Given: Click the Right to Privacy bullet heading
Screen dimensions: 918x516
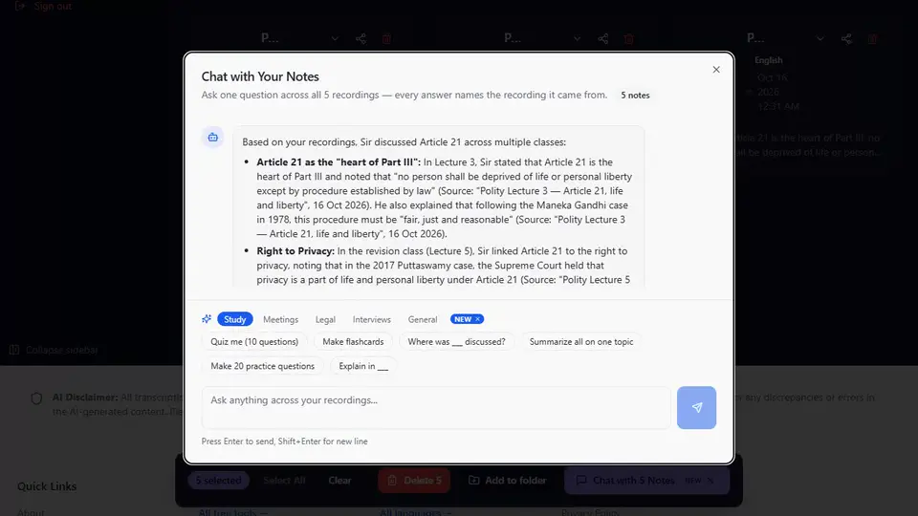Looking at the screenshot, I should click(295, 251).
